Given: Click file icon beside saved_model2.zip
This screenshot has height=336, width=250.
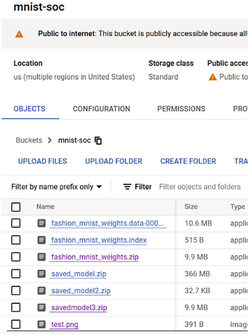Looking at the screenshot, I should tap(42, 291).
